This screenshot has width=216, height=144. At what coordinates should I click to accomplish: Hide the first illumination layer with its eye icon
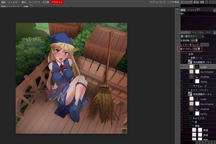point(182,72)
